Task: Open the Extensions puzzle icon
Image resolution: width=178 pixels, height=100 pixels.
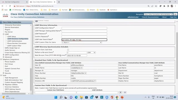Action: point(164,6)
